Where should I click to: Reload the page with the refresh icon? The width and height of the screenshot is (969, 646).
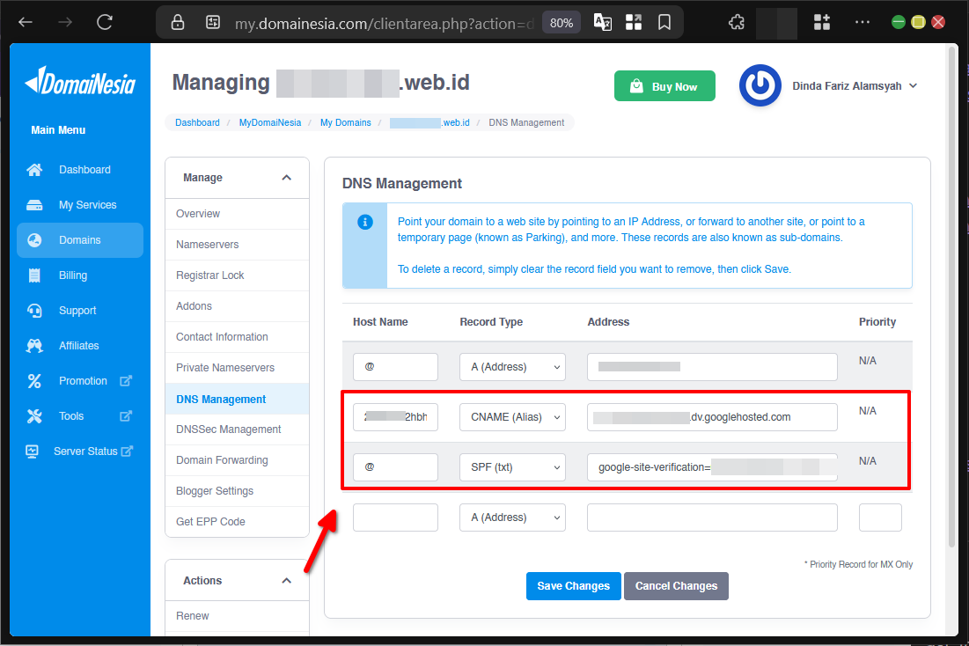[x=105, y=23]
